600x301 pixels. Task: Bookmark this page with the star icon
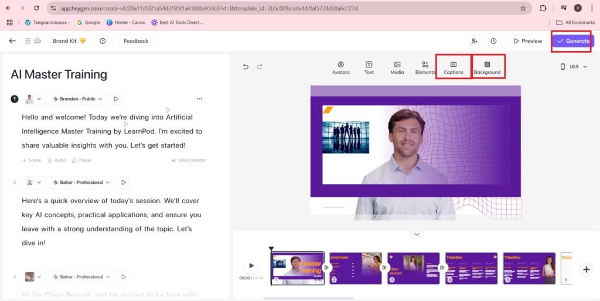point(523,8)
